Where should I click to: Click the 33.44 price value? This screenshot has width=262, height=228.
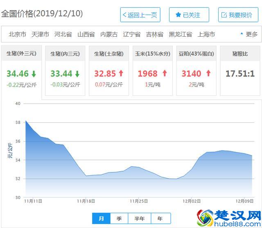61,73
